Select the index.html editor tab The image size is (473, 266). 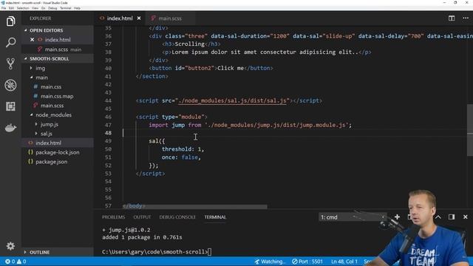120,18
